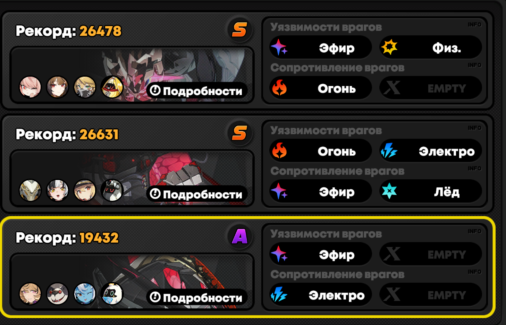Click INFO next to first Уязвимости врагов
This screenshot has width=506, height=325.
(x=474, y=25)
